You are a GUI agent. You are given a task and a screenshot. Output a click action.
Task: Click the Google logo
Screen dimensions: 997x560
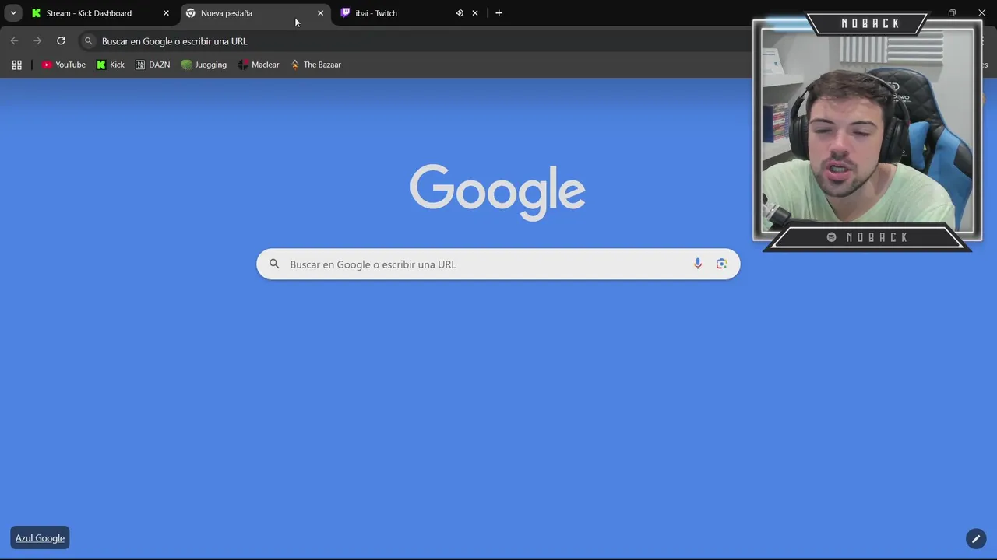(498, 192)
